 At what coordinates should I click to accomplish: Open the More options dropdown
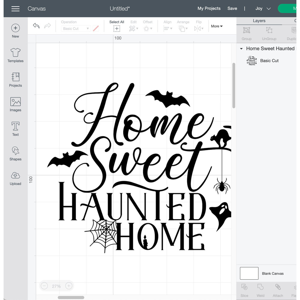pos(217,26)
